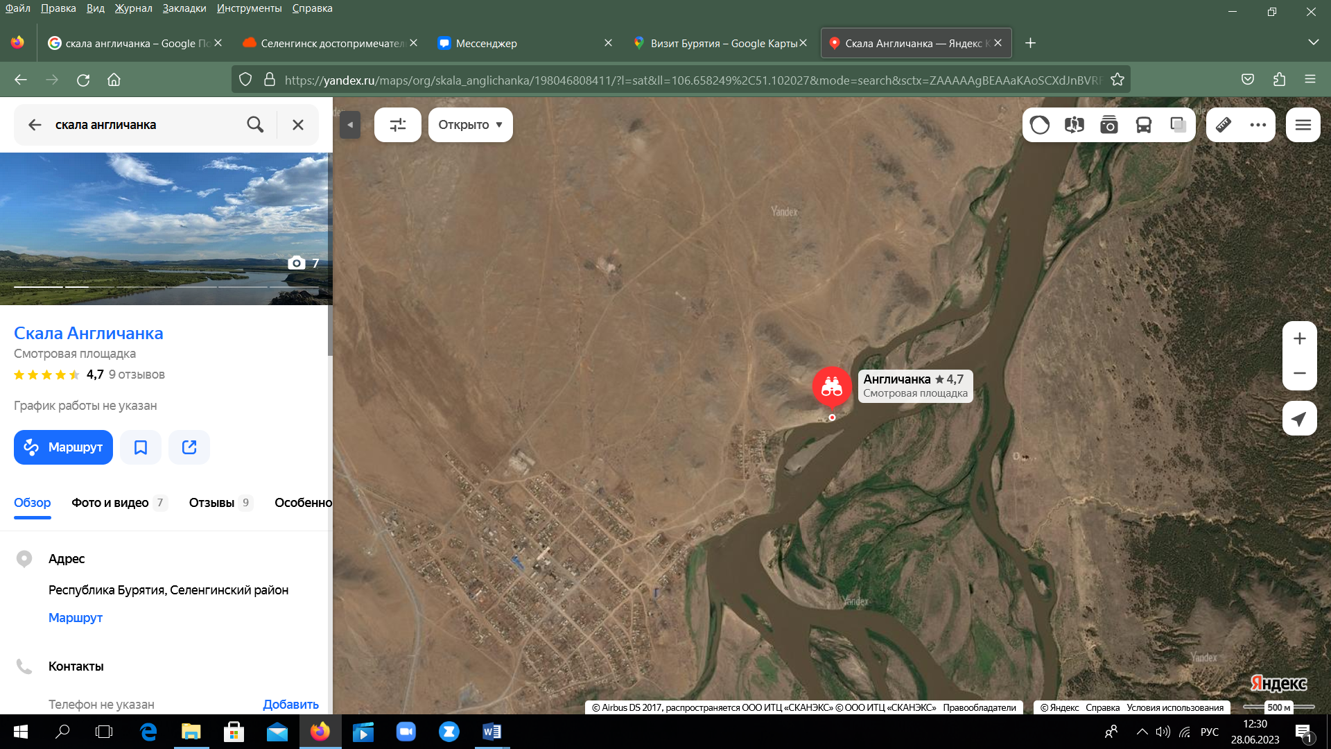
Task: Switch to Фото и видео tab
Action: [x=119, y=503]
